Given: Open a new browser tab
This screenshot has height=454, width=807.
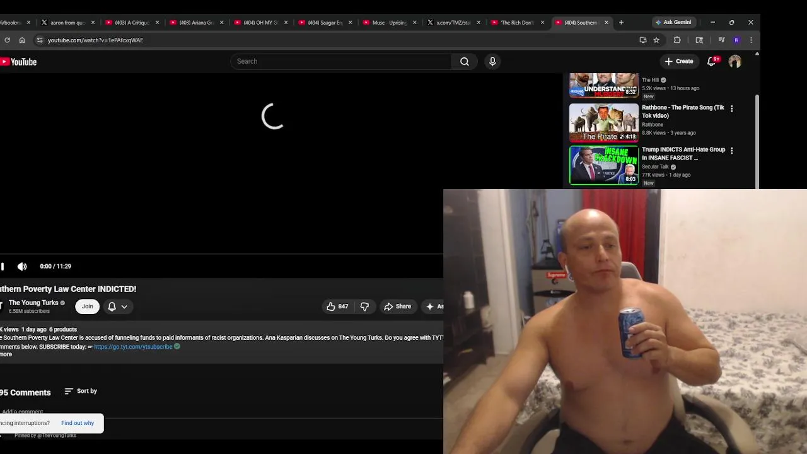Looking at the screenshot, I should [x=621, y=23].
